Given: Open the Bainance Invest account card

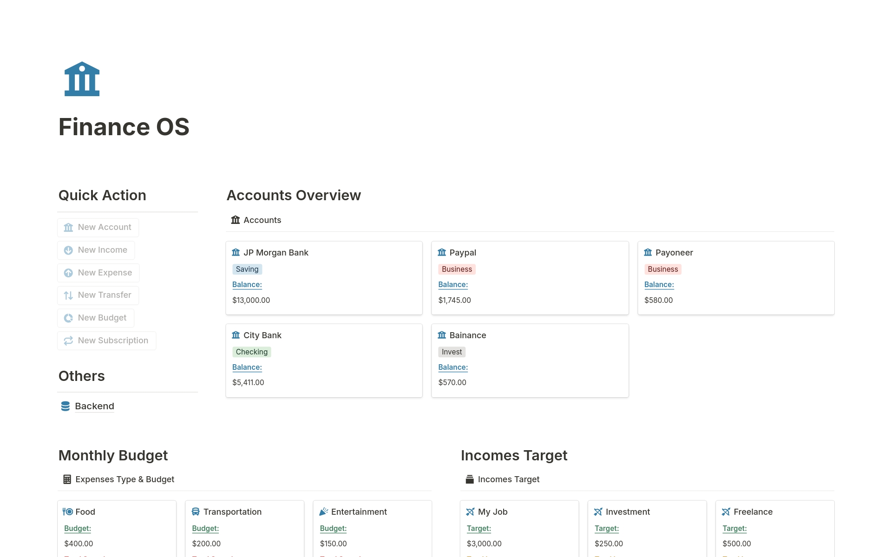Looking at the screenshot, I should (x=530, y=360).
